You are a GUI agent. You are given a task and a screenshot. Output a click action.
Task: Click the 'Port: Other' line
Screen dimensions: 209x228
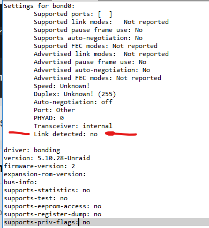tap(54, 110)
